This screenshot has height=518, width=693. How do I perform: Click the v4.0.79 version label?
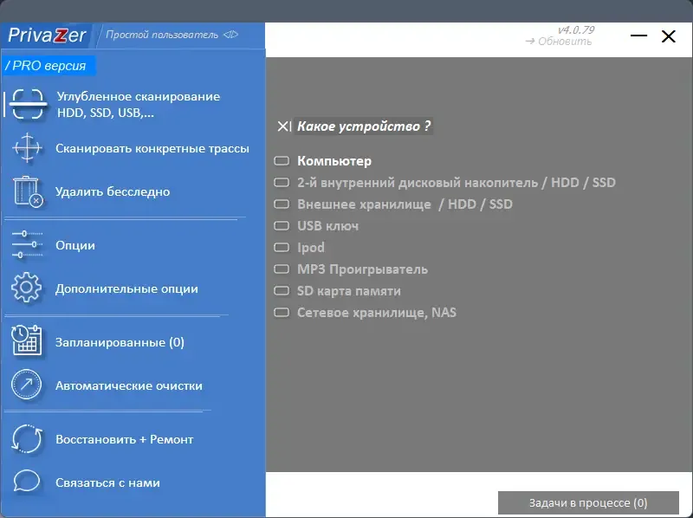point(576,29)
